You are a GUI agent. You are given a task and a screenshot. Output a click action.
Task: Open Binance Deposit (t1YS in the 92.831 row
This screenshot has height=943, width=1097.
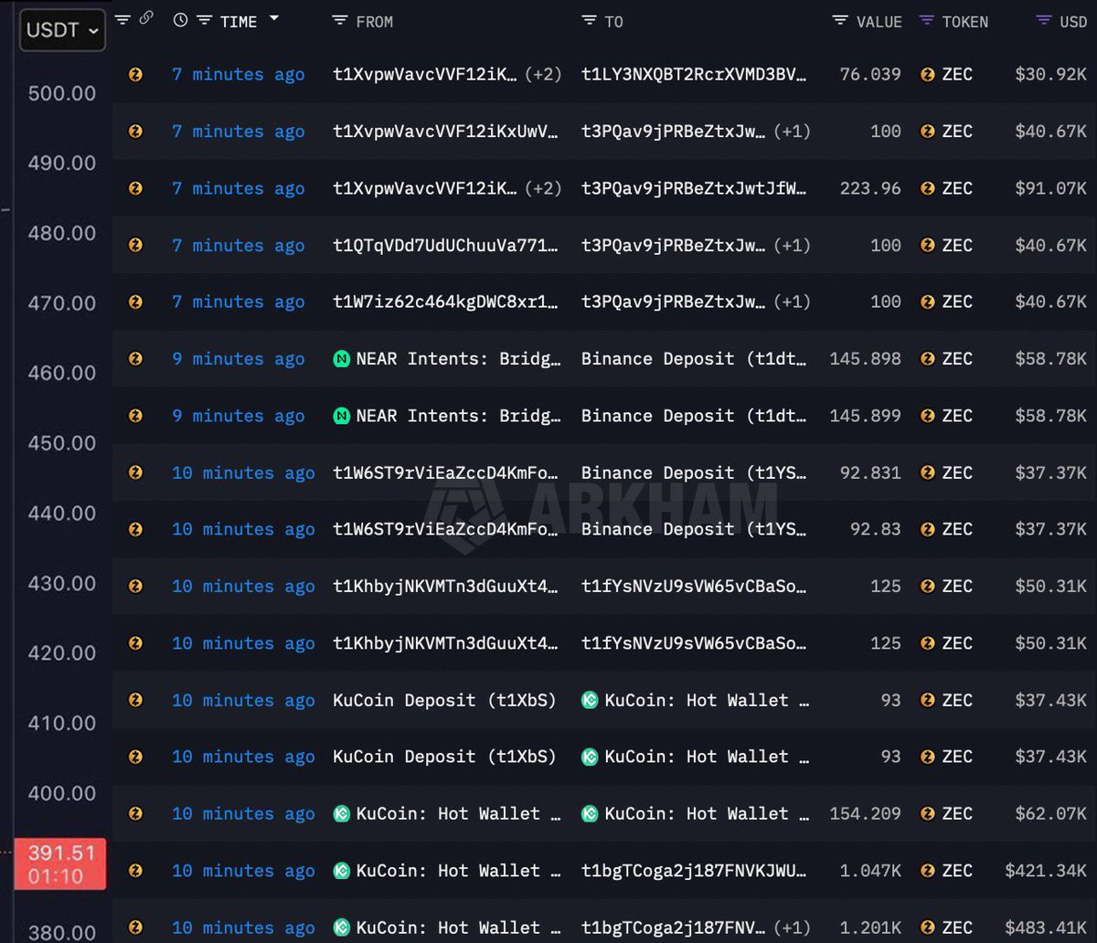coord(695,472)
